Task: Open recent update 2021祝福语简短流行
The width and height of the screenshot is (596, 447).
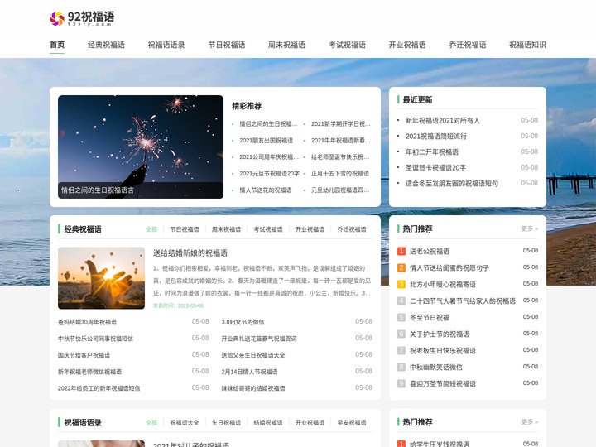Action: pos(436,136)
